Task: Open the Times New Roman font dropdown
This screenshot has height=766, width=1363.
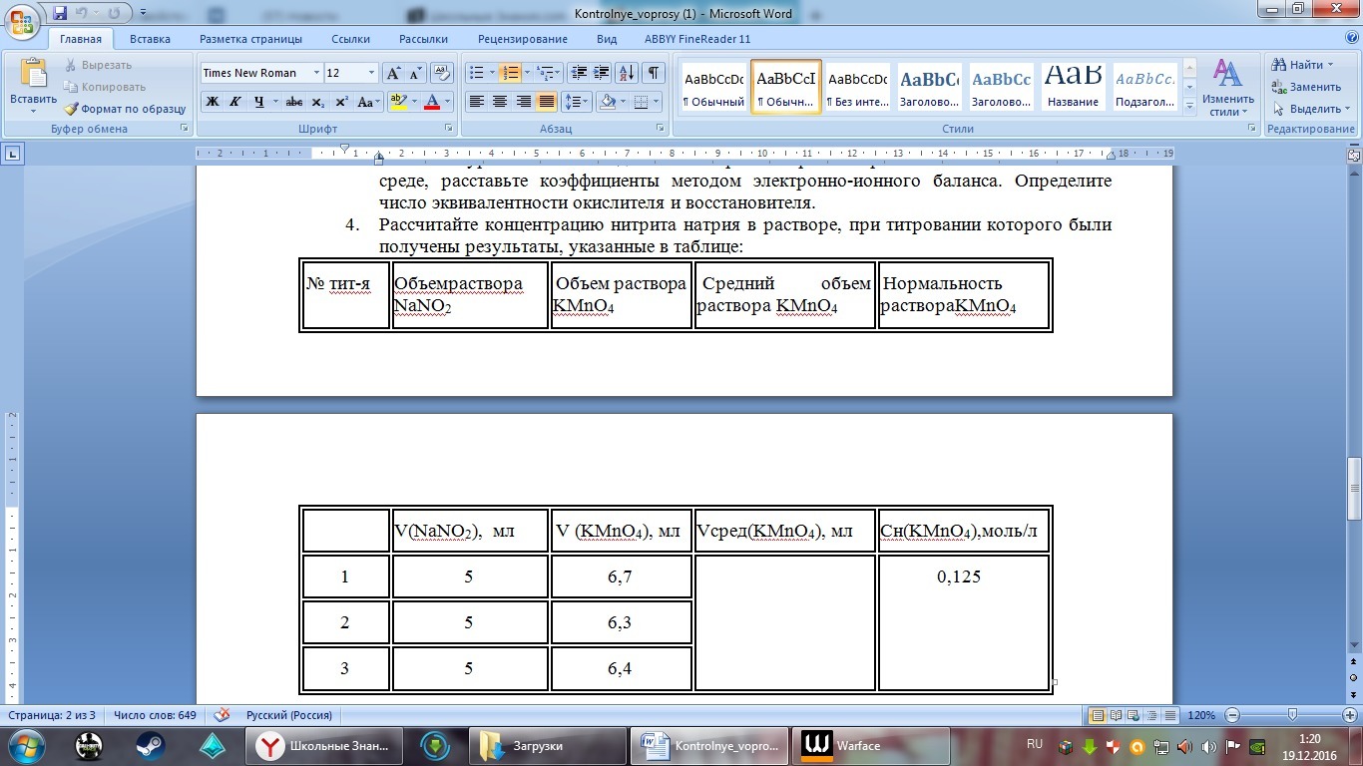Action: point(316,73)
